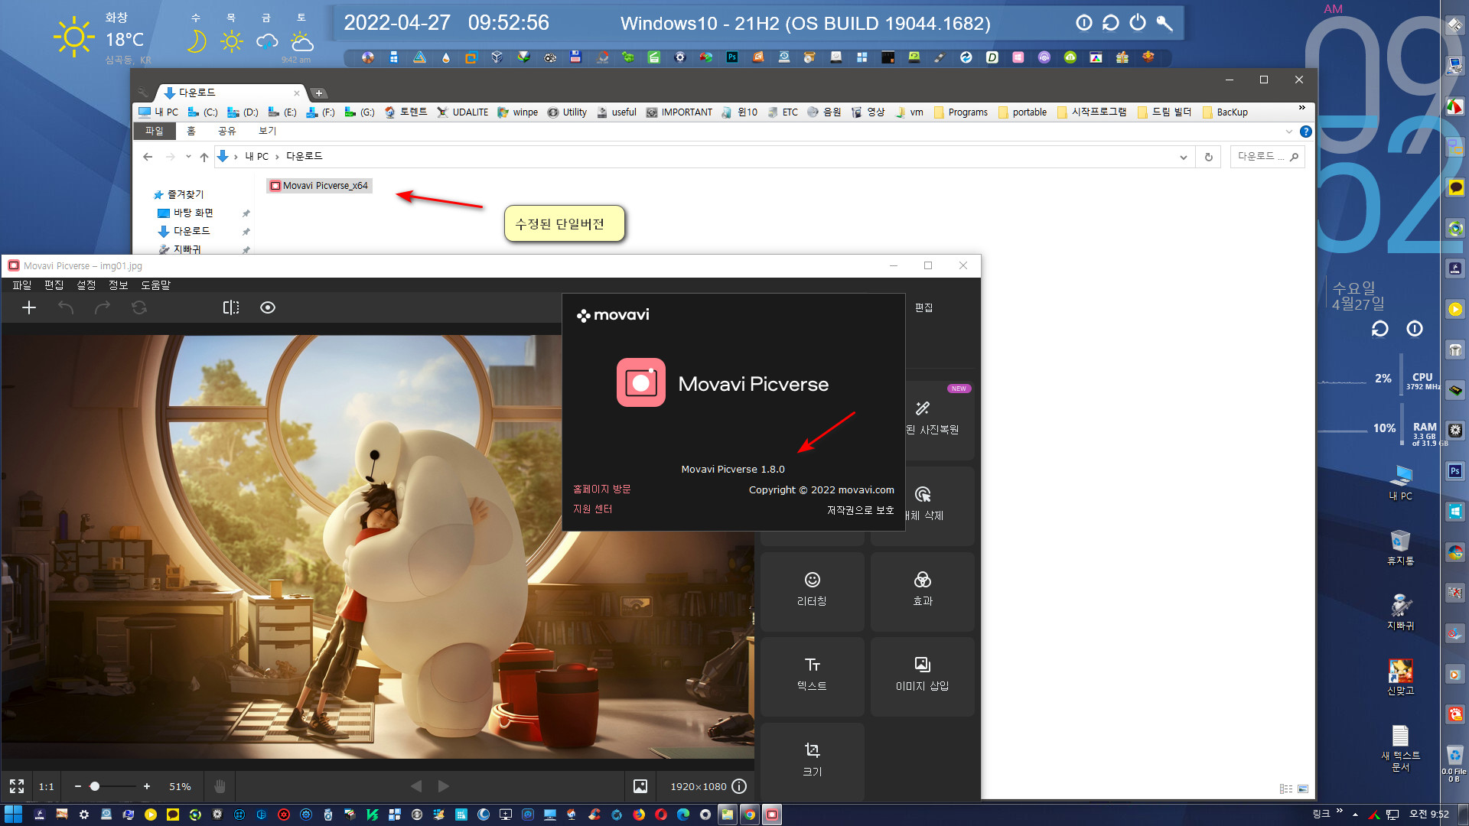1469x826 pixels.
Task: Open the Effects (효과) tool
Action: 923,591
